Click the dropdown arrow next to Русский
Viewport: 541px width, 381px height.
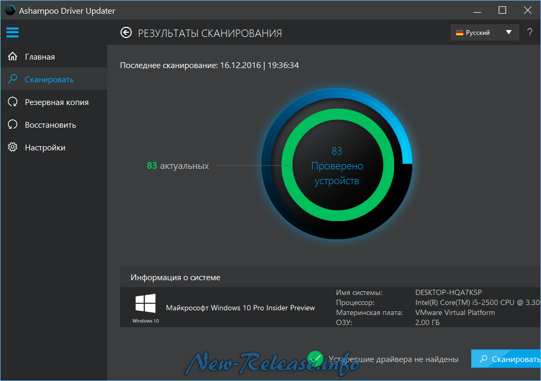point(509,32)
